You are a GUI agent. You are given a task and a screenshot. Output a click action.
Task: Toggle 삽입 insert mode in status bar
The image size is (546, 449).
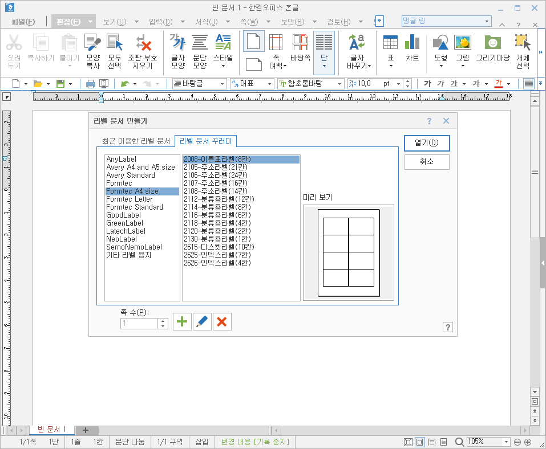[x=201, y=442]
